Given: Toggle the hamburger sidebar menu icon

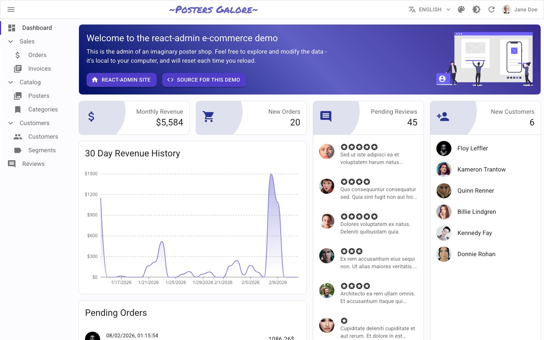Looking at the screenshot, I should [x=11, y=9].
